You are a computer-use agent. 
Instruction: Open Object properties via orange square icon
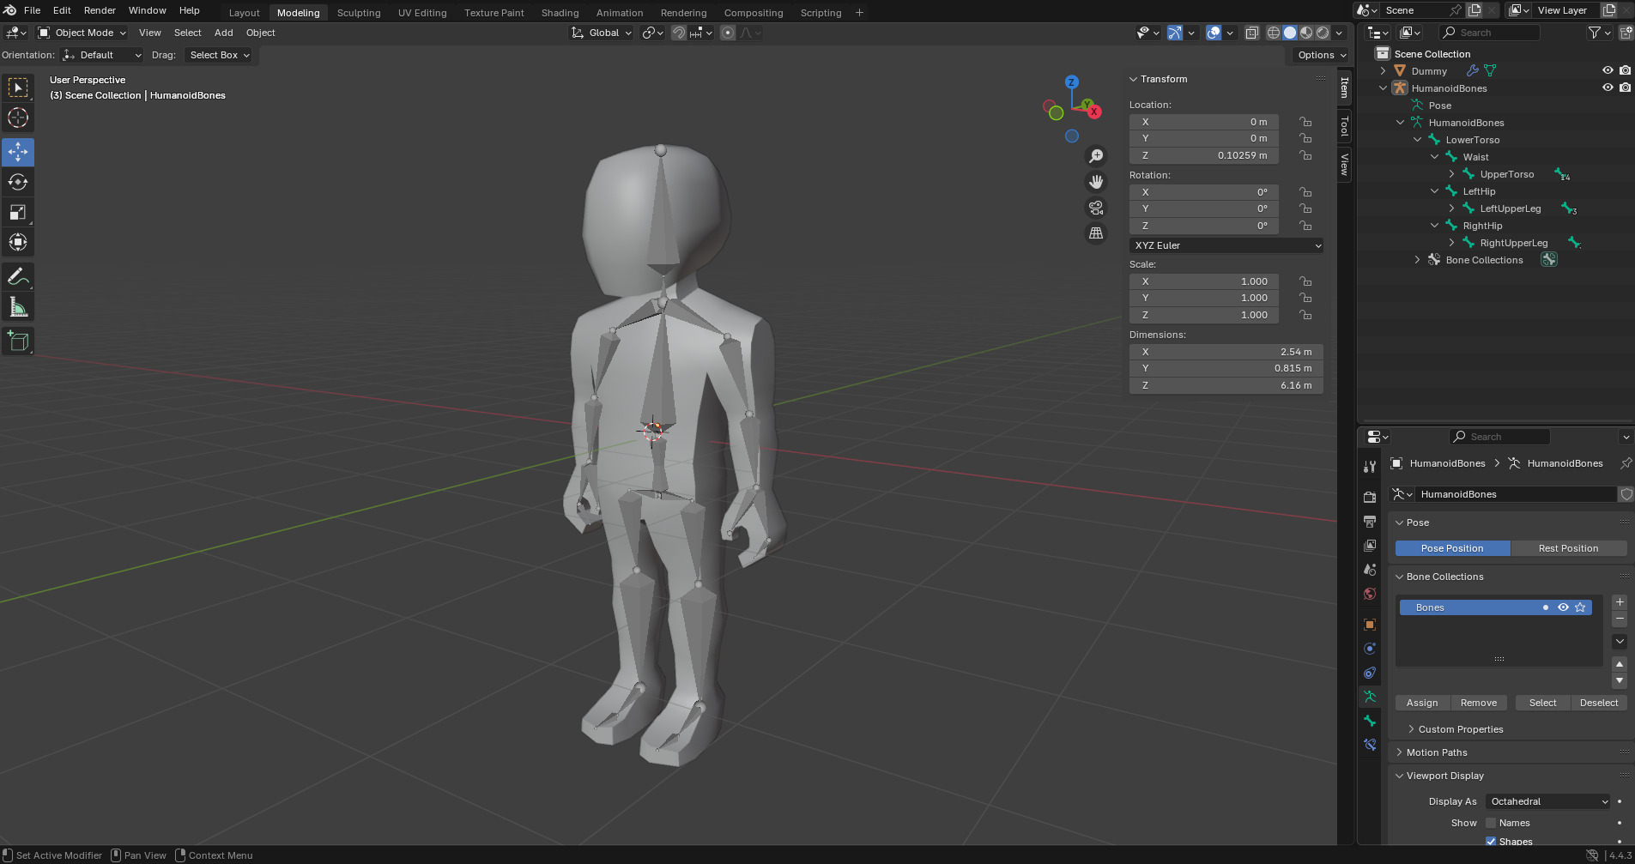[1369, 624]
